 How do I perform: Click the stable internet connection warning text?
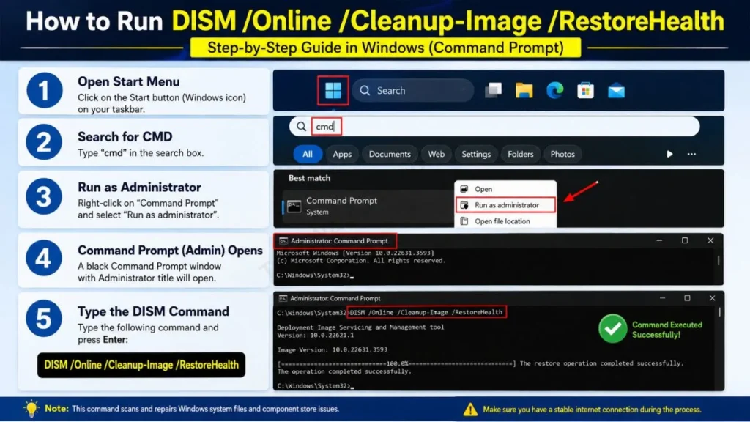[592, 409]
